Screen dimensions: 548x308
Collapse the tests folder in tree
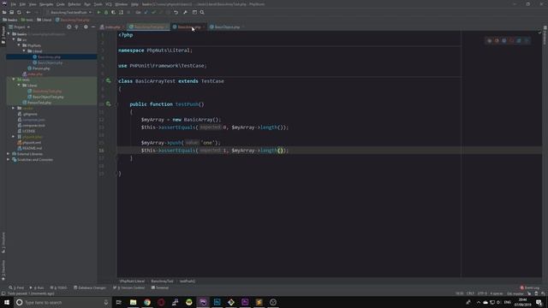[14, 80]
